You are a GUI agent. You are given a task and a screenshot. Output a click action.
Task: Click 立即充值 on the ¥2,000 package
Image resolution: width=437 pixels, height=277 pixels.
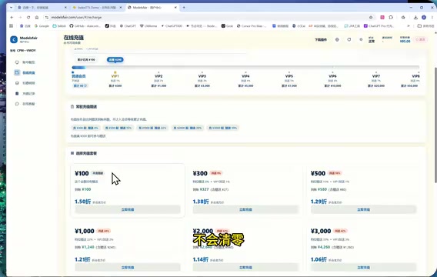(x=245, y=267)
